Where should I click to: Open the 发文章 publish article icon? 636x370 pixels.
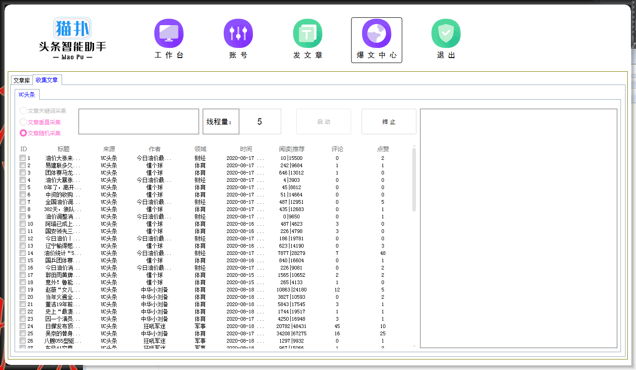[307, 34]
